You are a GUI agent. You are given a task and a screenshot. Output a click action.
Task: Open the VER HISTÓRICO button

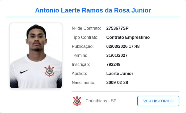pos(158,101)
